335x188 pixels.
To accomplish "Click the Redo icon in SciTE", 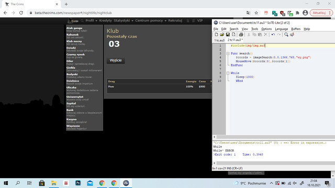I will click(x=279, y=34).
